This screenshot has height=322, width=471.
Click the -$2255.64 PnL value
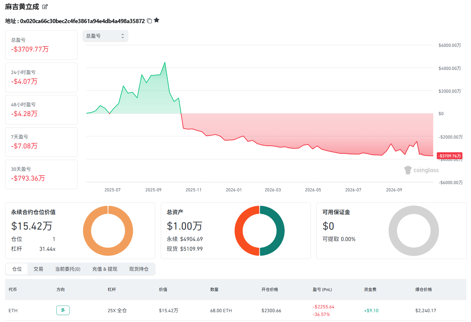click(x=324, y=307)
